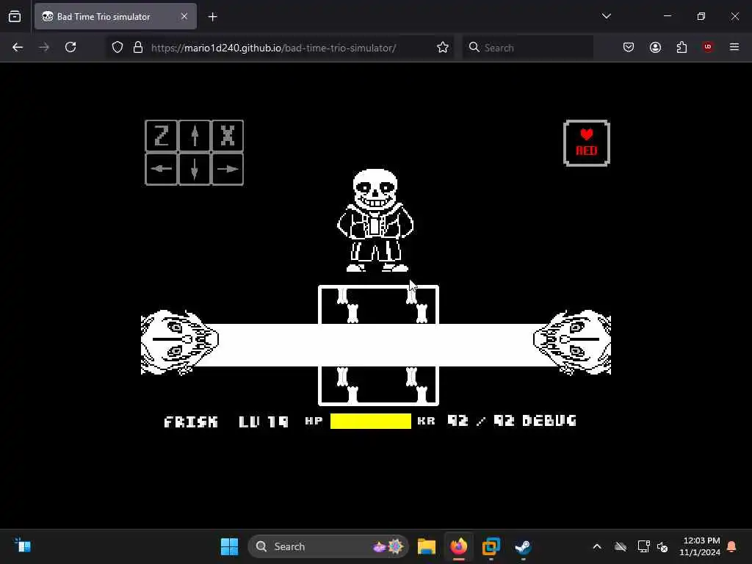The width and height of the screenshot is (752, 564).
Task: Open a new browser tab
Action: coord(213,17)
